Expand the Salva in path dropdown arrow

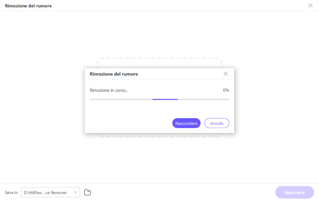(75, 192)
